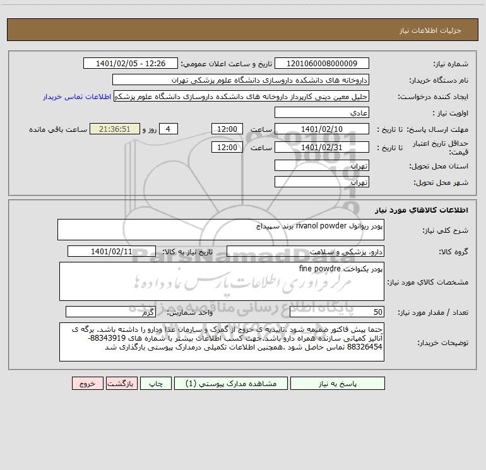Click the پاسخ به نیاز button
The height and width of the screenshot is (470, 486).
pos(338,384)
